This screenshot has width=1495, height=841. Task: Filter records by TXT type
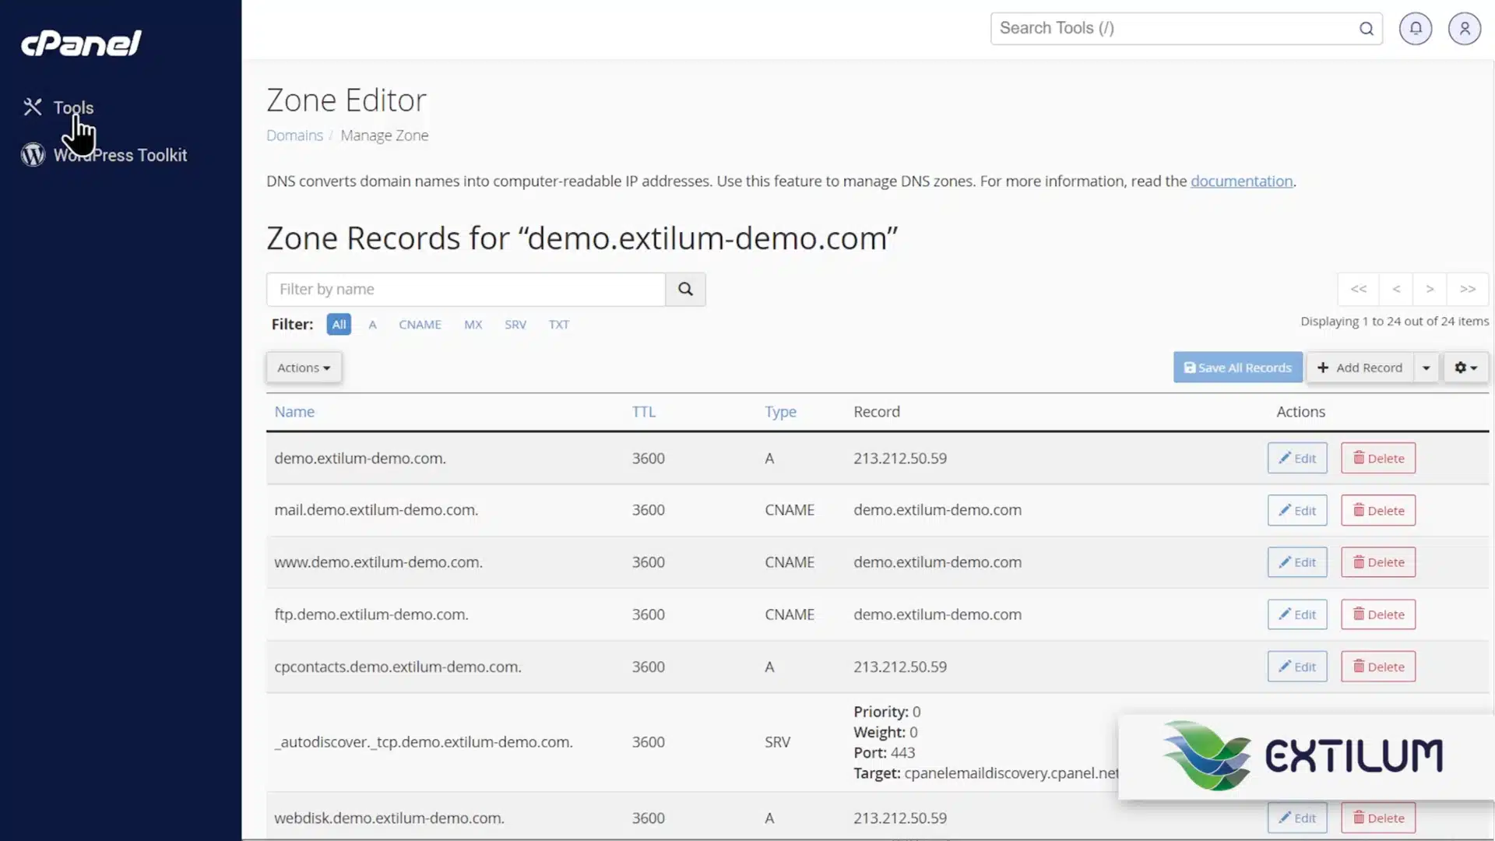(559, 324)
